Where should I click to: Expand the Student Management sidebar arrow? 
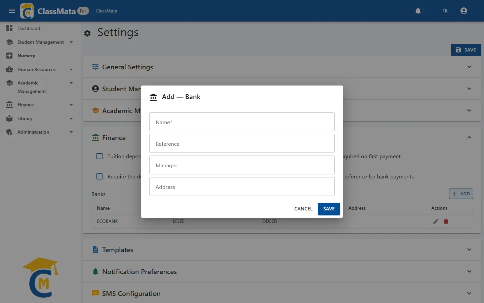pyautogui.click(x=71, y=42)
